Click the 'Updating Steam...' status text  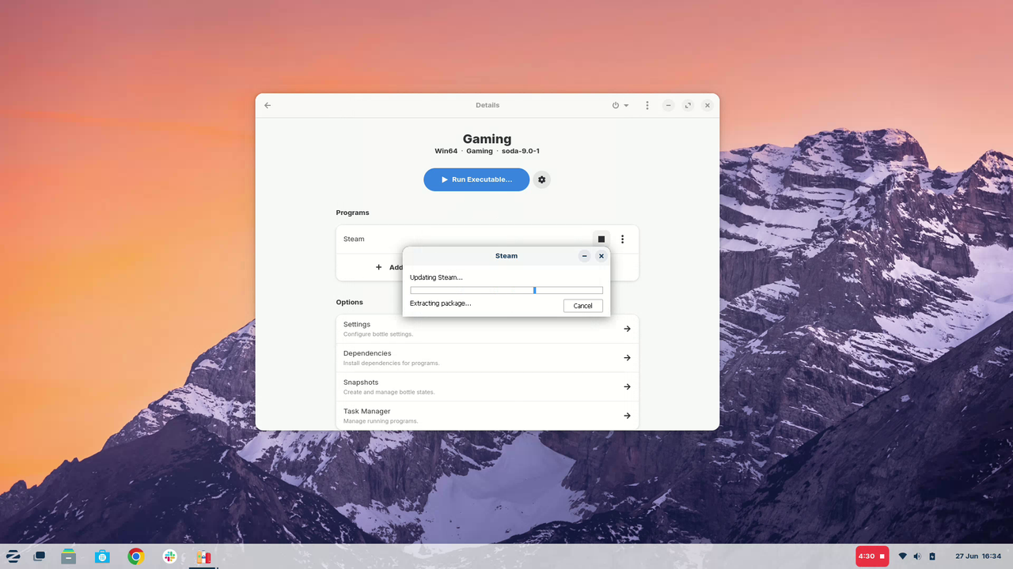pos(436,277)
